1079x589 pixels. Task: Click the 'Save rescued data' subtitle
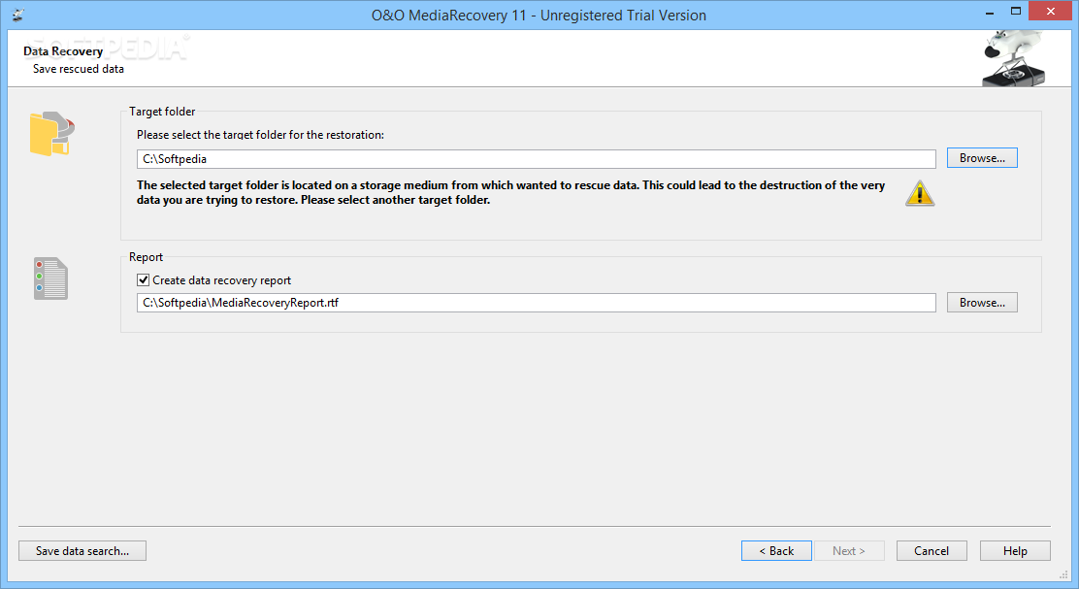point(79,69)
